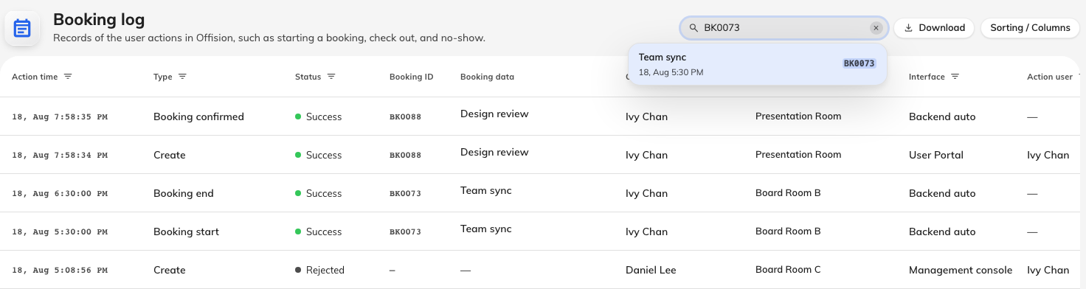
Task: Click the search magnifier icon
Action: [694, 28]
